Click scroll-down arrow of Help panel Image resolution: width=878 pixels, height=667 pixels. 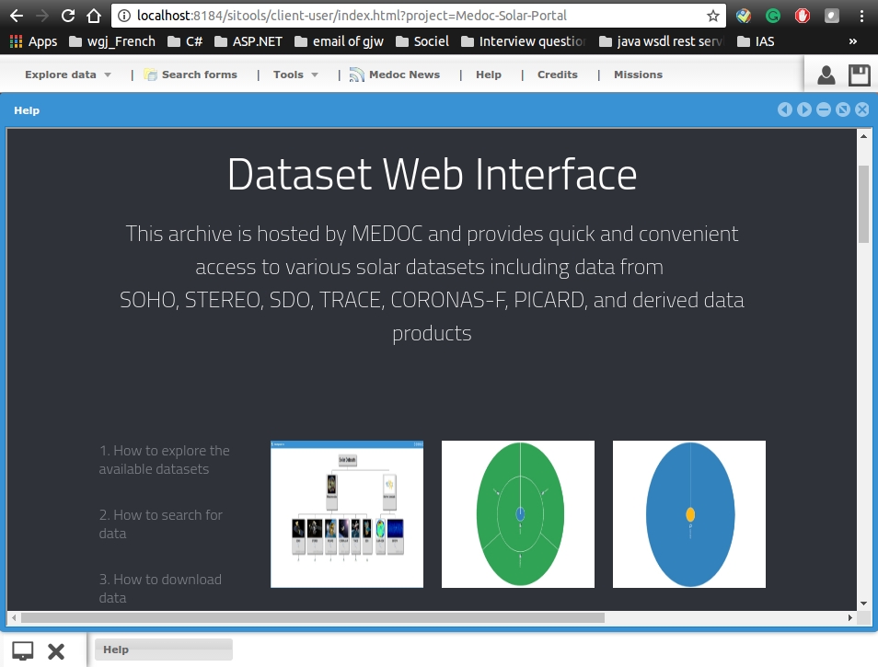863,604
